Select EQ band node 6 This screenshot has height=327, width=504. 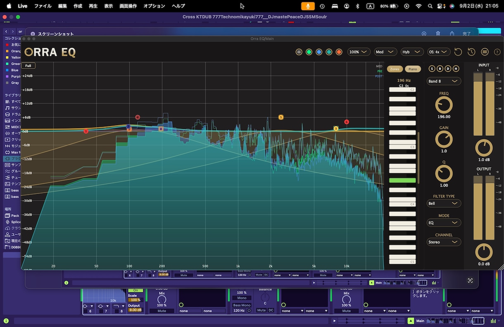347,122
